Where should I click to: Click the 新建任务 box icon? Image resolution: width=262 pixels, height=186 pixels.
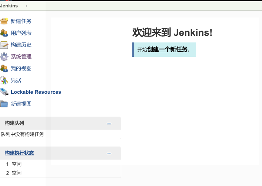pos(4,21)
